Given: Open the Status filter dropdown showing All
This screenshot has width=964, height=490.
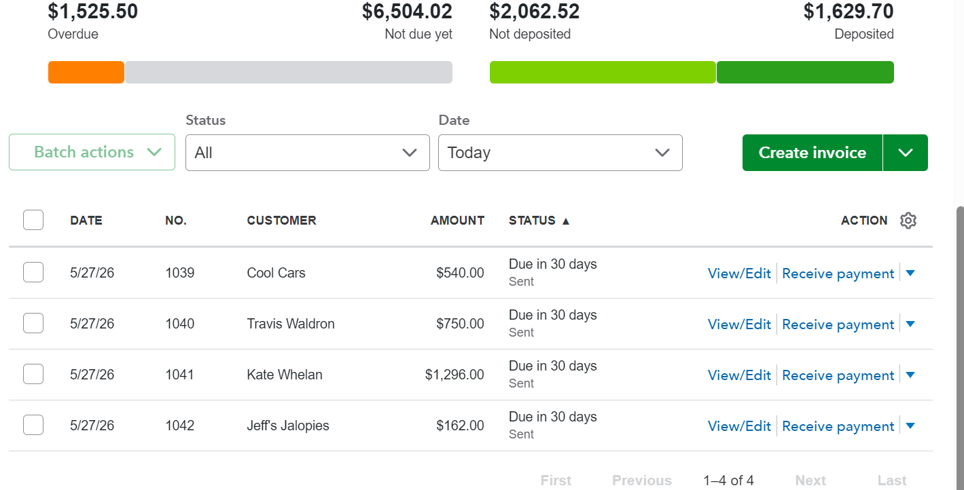Looking at the screenshot, I should tap(308, 153).
